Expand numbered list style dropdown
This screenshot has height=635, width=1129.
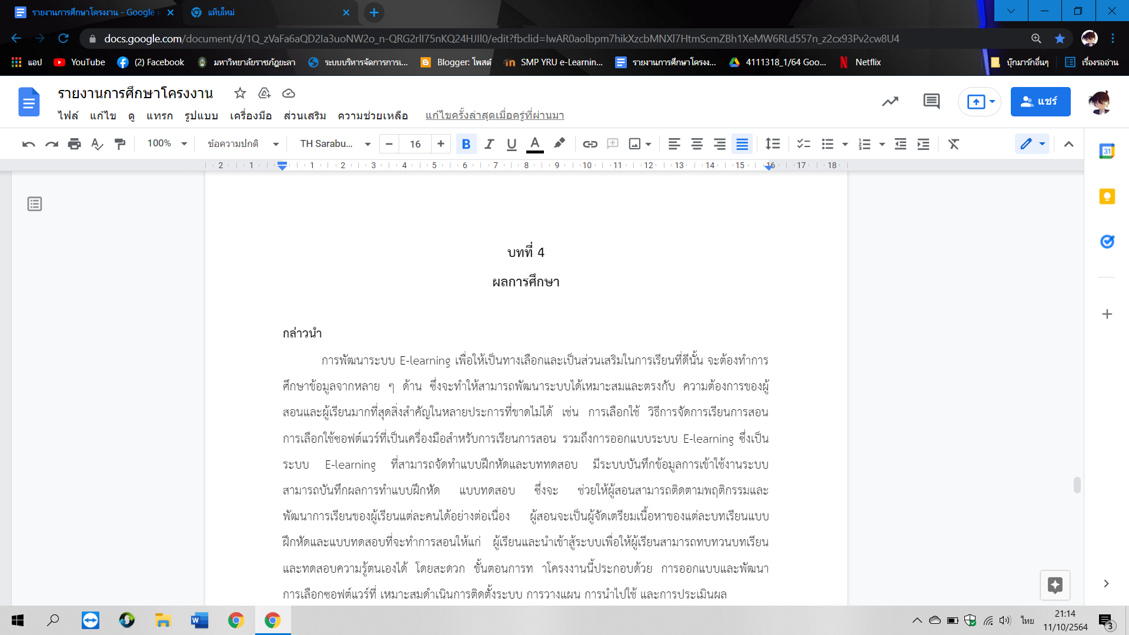pos(882,144)
